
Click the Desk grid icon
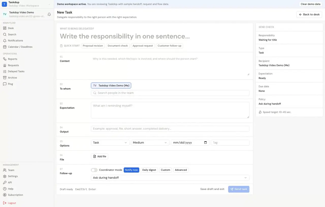pos(5,28)
